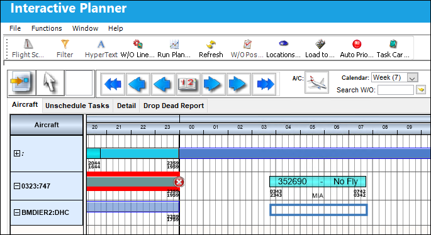
Task: Click the long dark blue bar in top row
Action: pos(305,153)
